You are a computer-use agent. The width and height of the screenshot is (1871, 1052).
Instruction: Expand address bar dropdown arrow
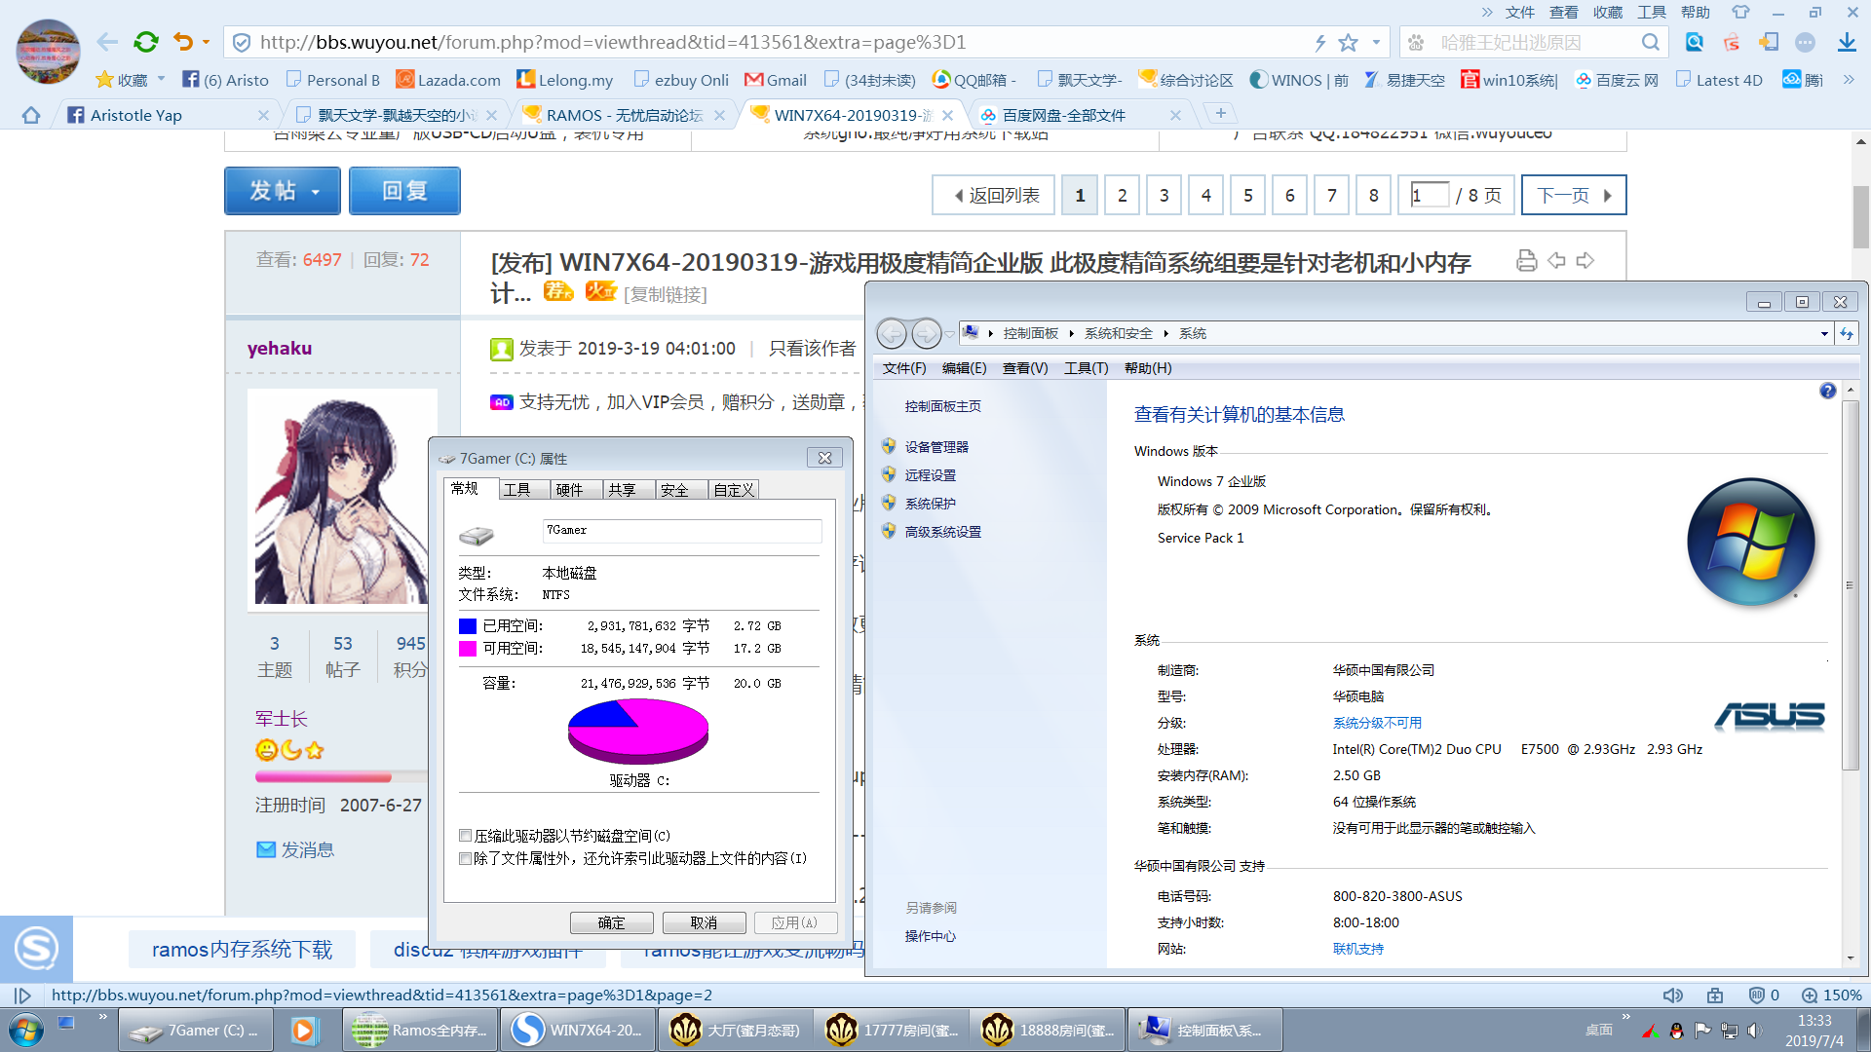[x=1376, y=42]
